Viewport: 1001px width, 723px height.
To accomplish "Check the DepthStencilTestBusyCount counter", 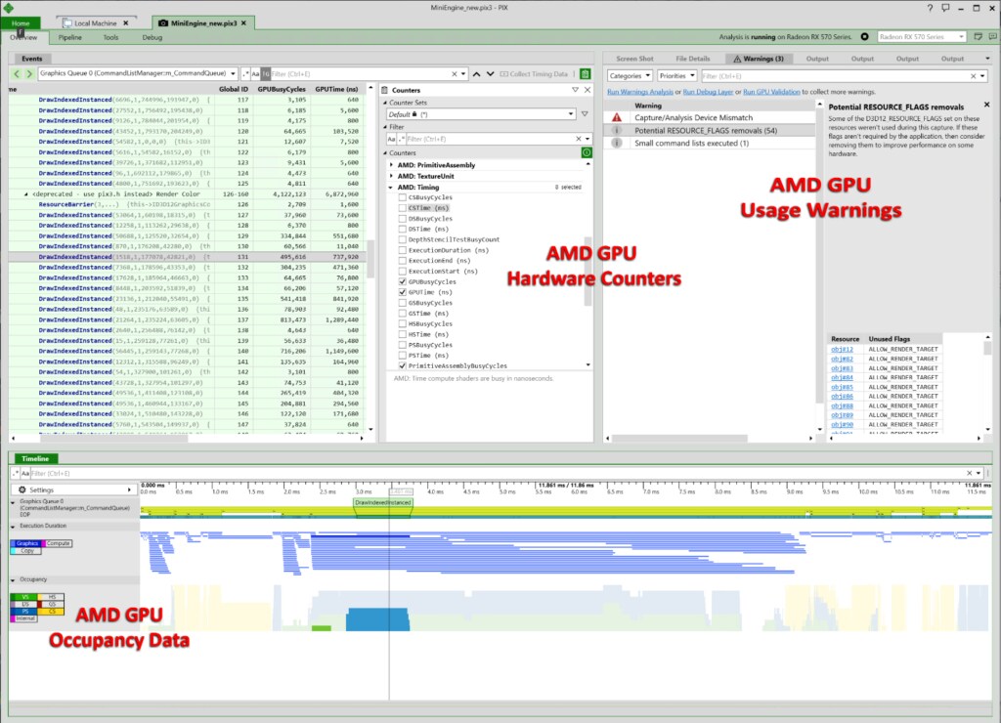I will click(x=402, y=239).
